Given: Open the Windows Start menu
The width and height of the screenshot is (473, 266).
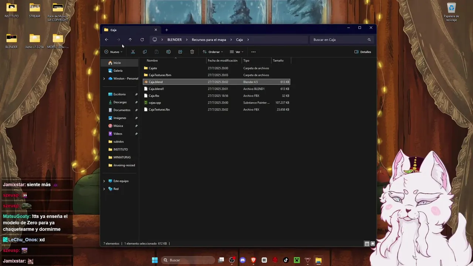Looking at the screenshot, I should point(155,260).
